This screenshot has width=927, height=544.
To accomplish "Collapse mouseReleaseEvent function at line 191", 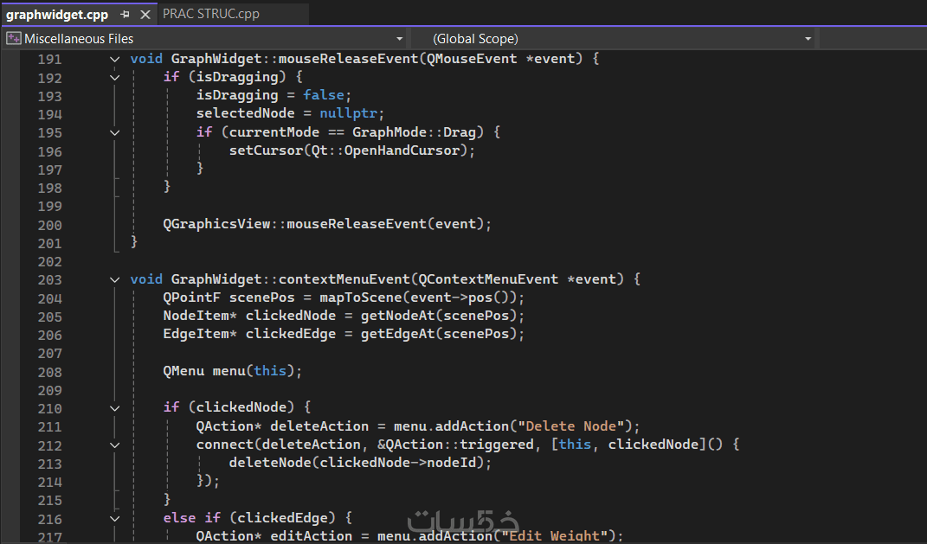I will tap(115, 59).
